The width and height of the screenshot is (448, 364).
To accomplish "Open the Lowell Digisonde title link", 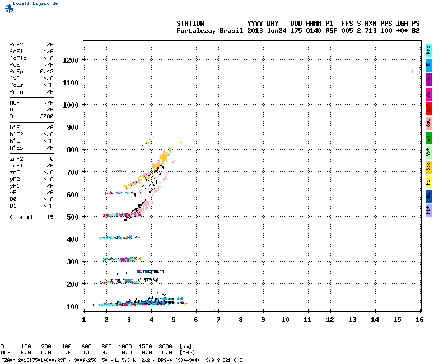I will (35, 3).
